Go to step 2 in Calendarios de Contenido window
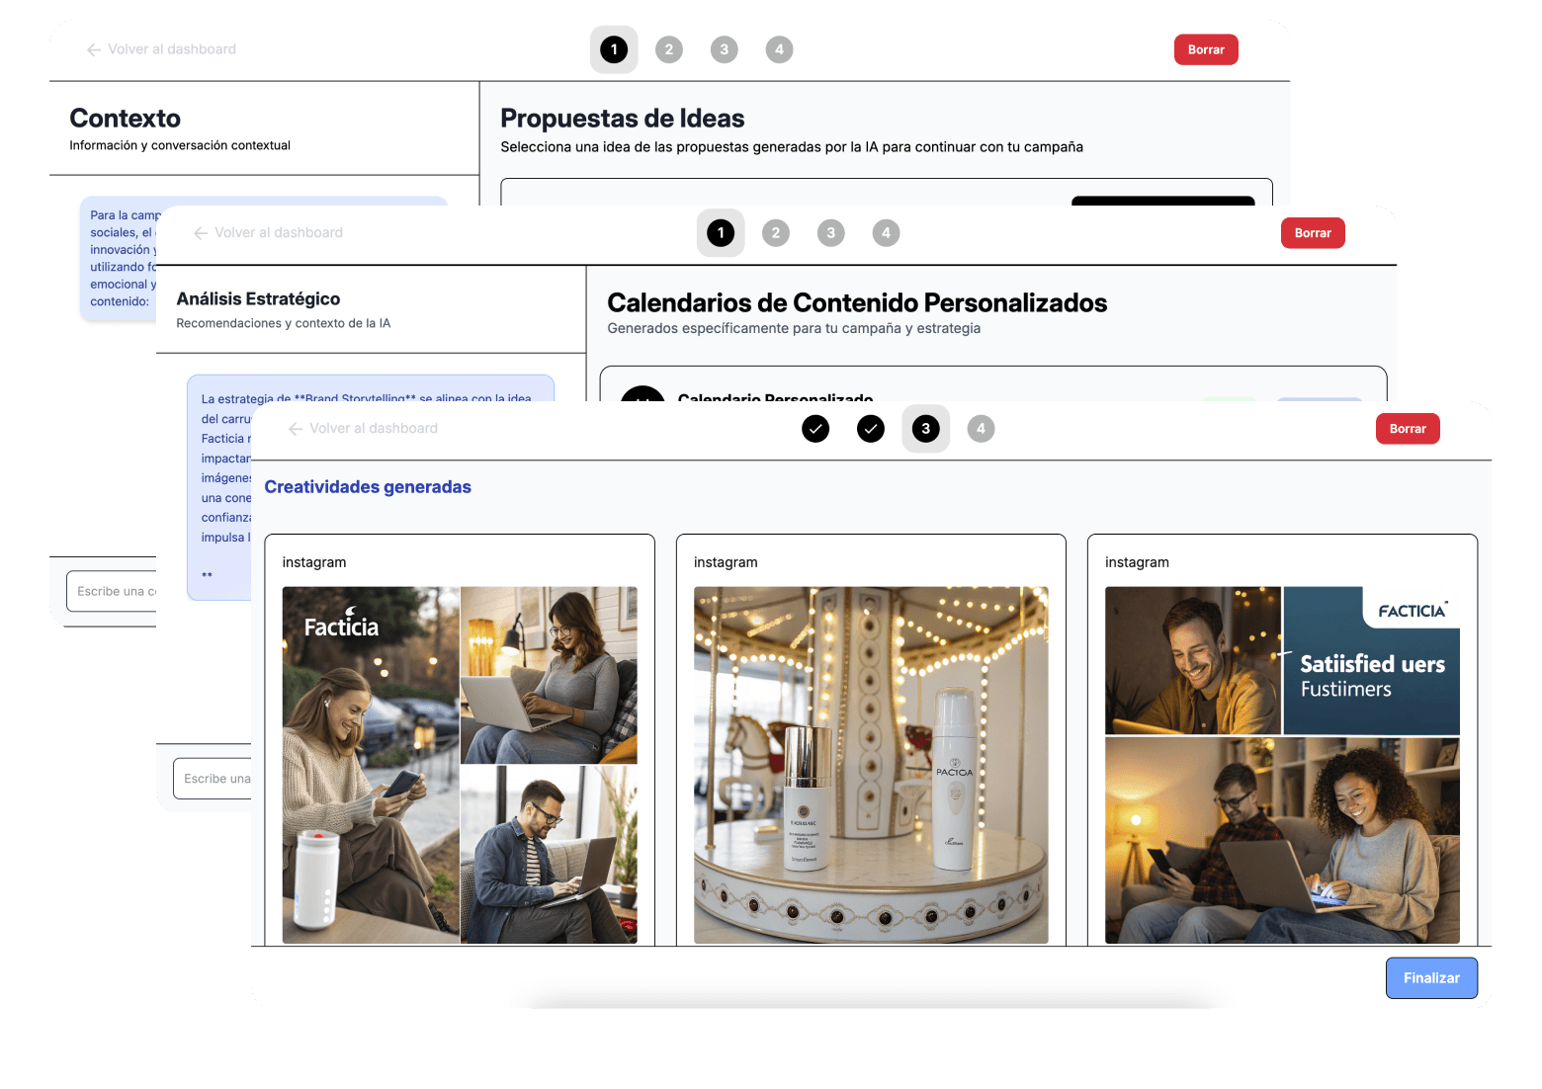The image size is (1542, 1089). click(x=776, y=233)
